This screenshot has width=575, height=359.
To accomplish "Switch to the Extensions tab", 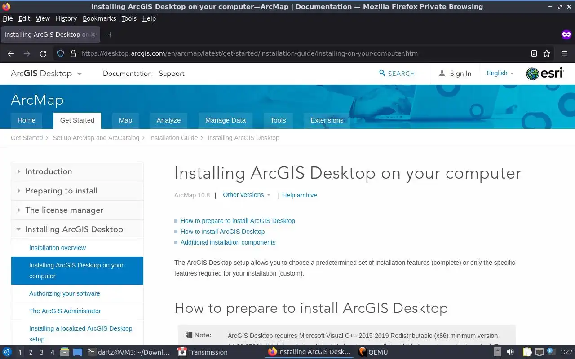I will point(327,120).
